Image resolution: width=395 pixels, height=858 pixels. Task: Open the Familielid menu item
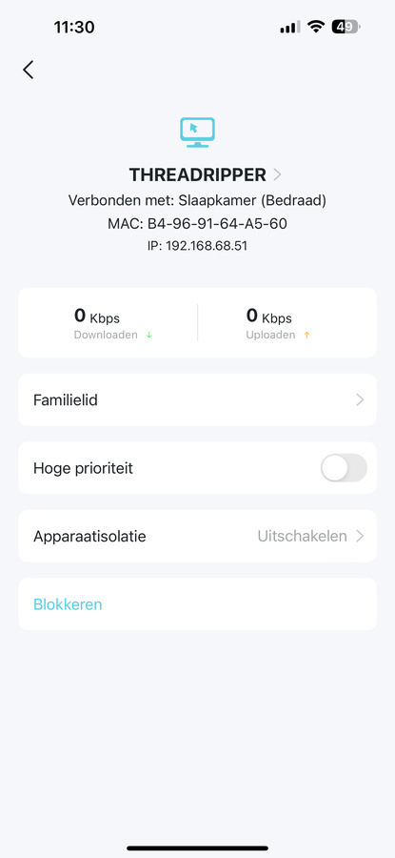coord(197,400)
